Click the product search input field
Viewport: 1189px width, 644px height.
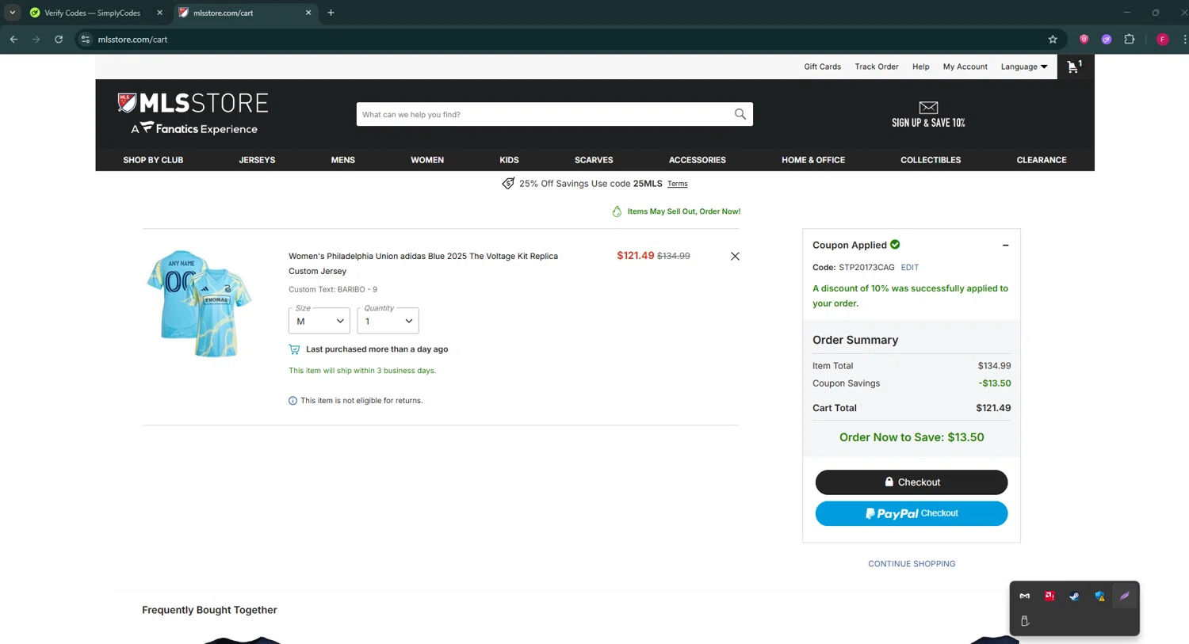point(543,114)
